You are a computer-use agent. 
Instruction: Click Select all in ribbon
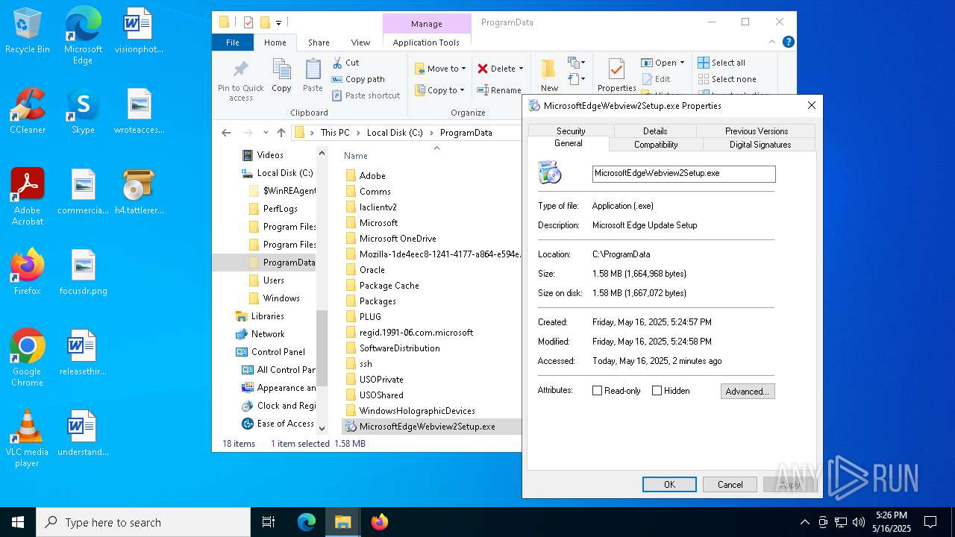721,63
